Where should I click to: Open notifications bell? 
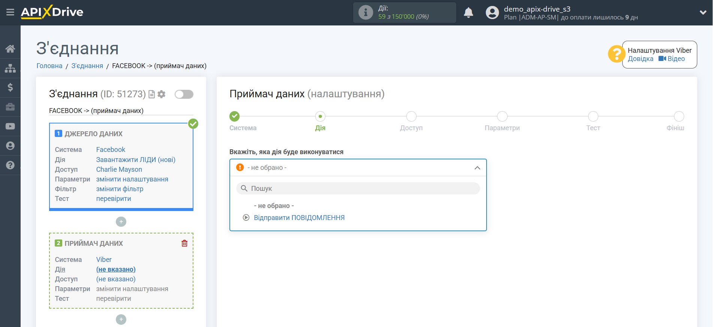tap(468, 13)
